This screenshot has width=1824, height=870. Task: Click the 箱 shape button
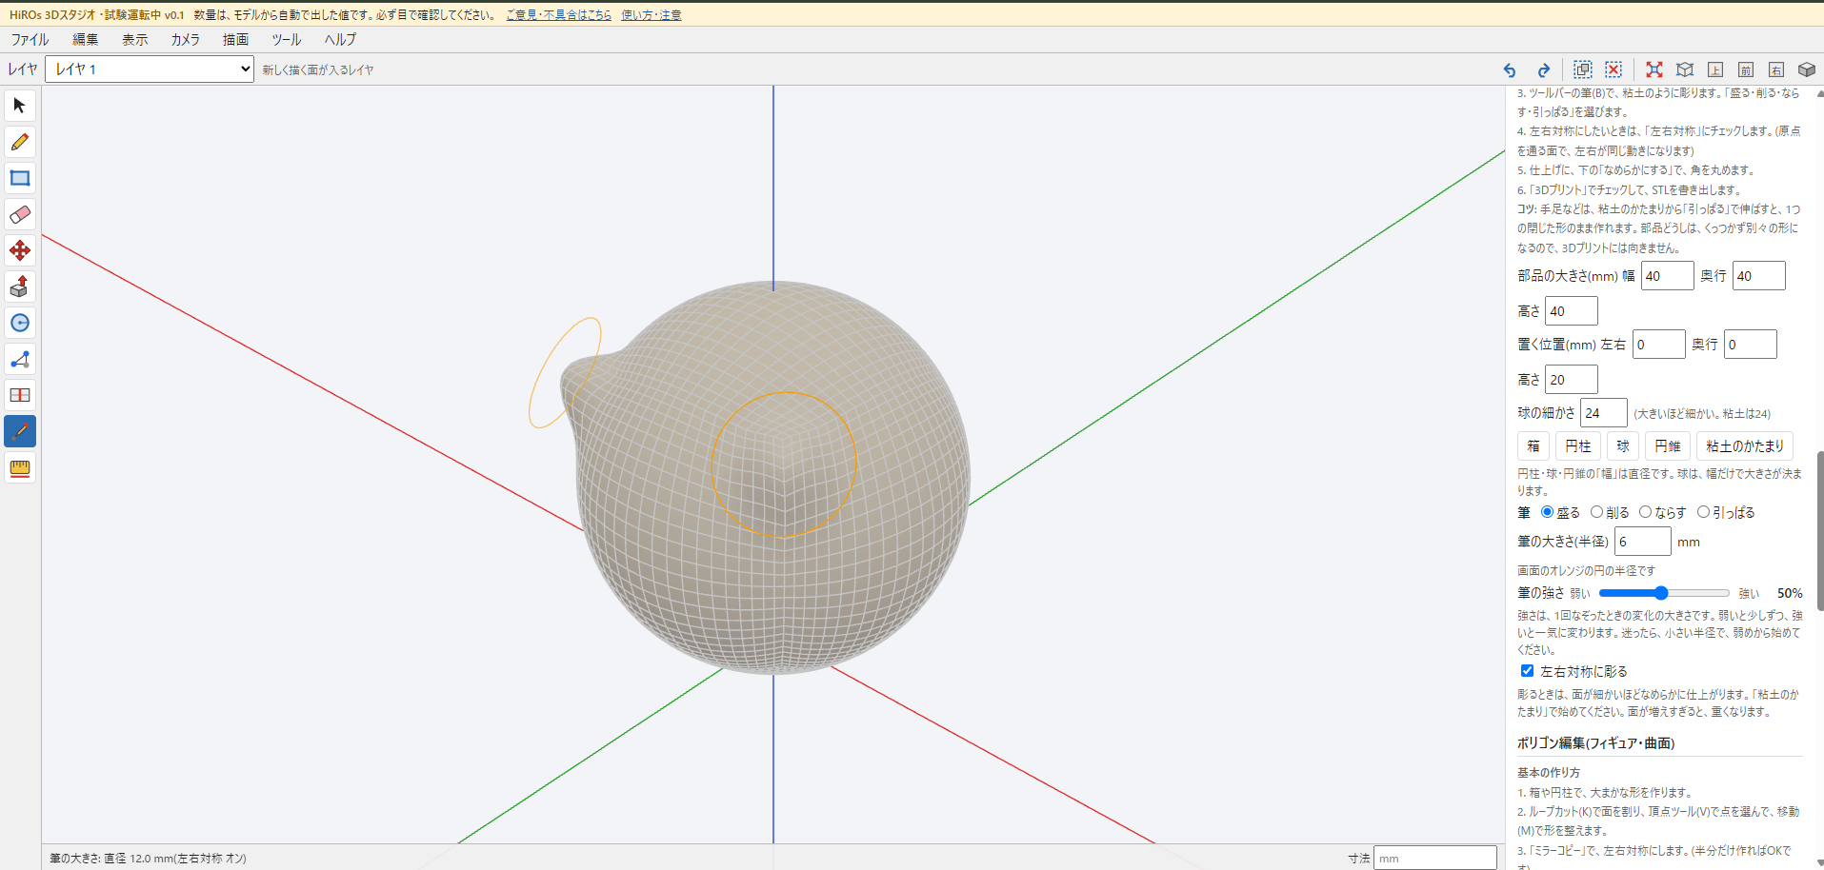point(1533,446)
